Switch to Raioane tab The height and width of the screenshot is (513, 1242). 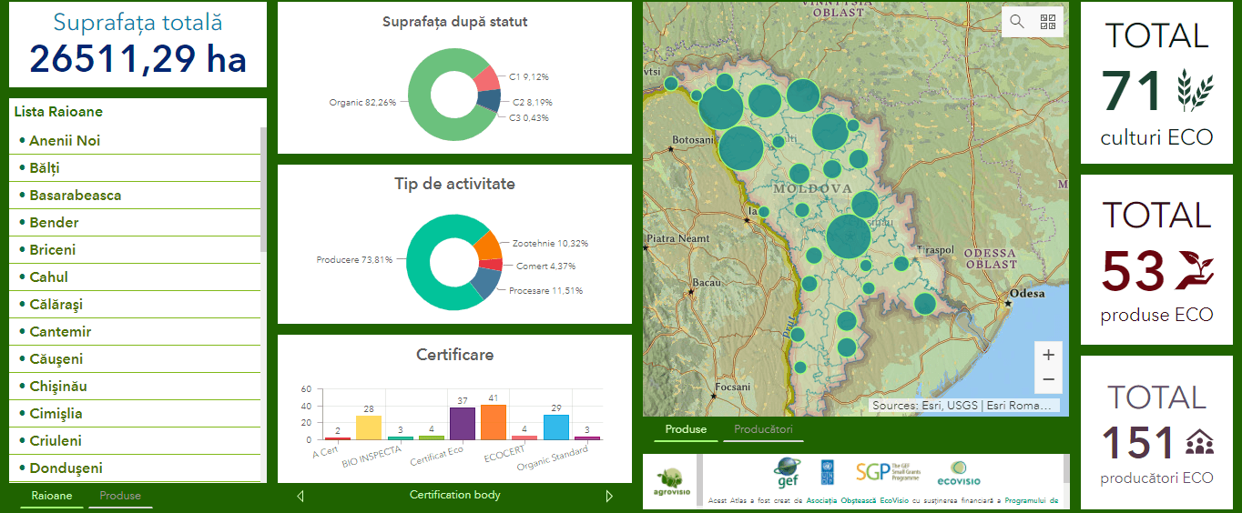pyautogui.click(x=50, y=496)
